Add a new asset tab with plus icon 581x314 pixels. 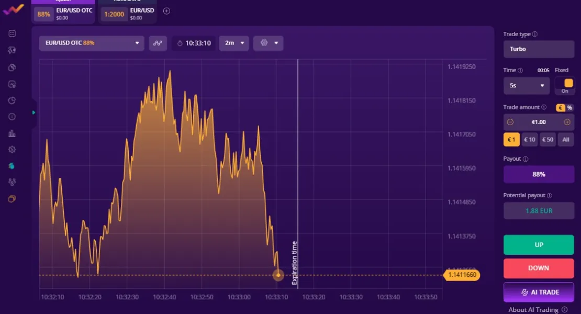(x=167, y=11)
